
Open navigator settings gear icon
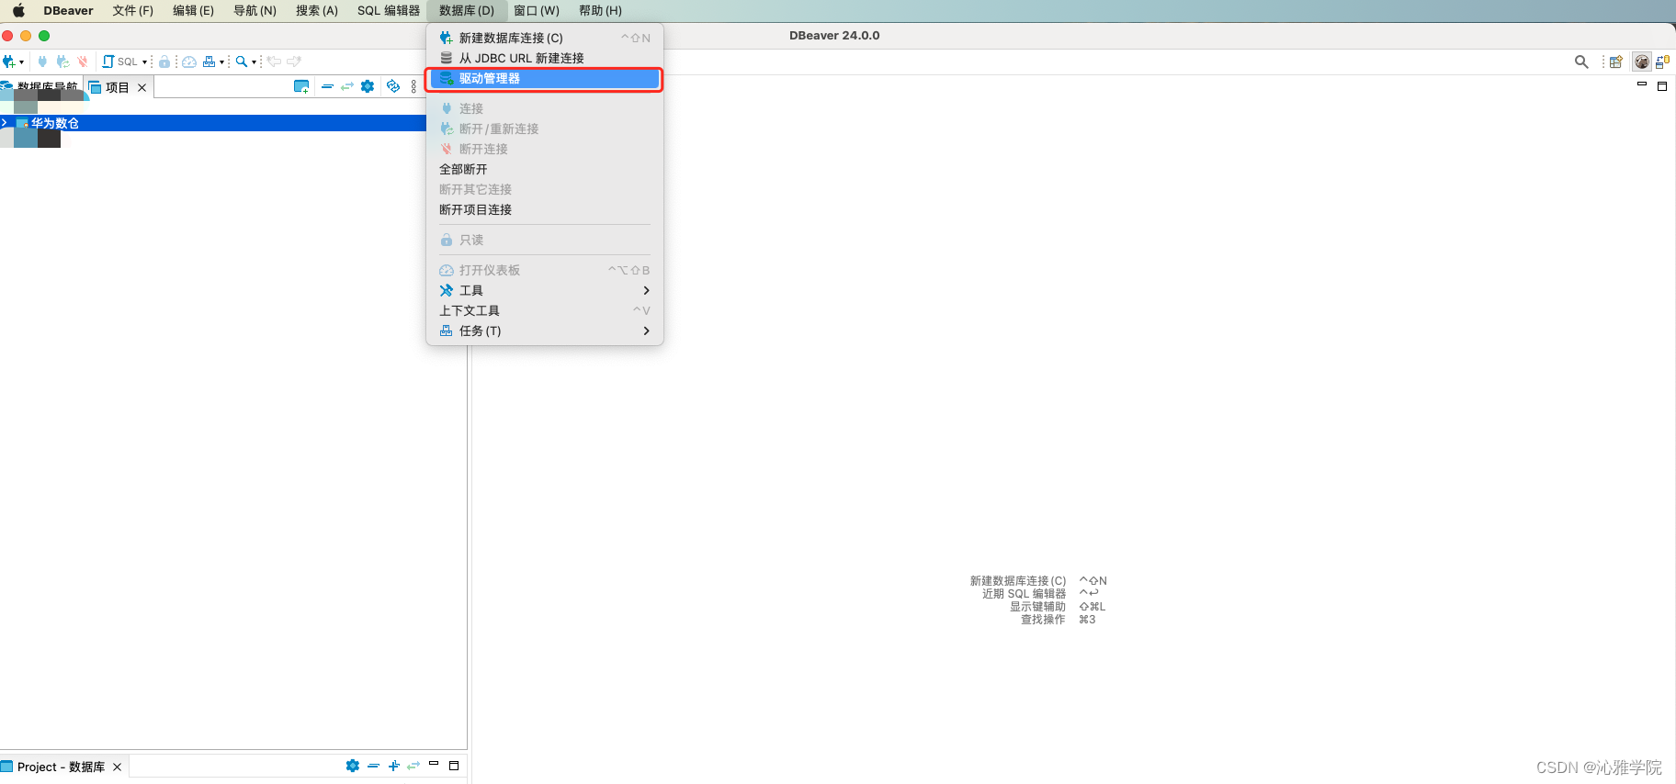coord(368,86)
